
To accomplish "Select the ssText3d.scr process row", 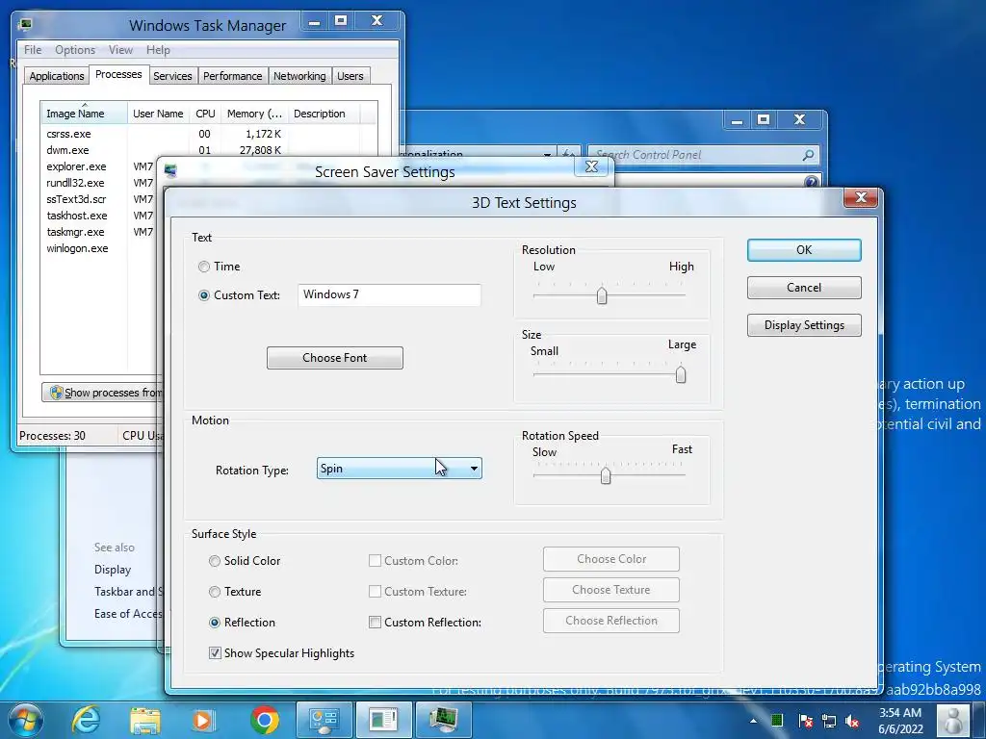I will (99, 199).
